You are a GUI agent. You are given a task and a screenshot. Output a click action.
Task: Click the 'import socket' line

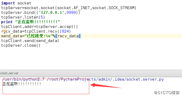click(x=16, y=3)
